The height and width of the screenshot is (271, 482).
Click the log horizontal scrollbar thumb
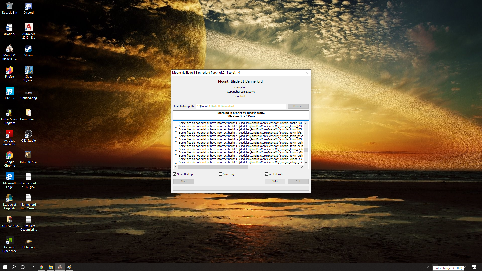(213, 167)
